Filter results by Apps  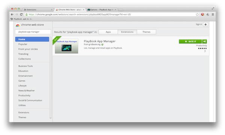(108, 32)
